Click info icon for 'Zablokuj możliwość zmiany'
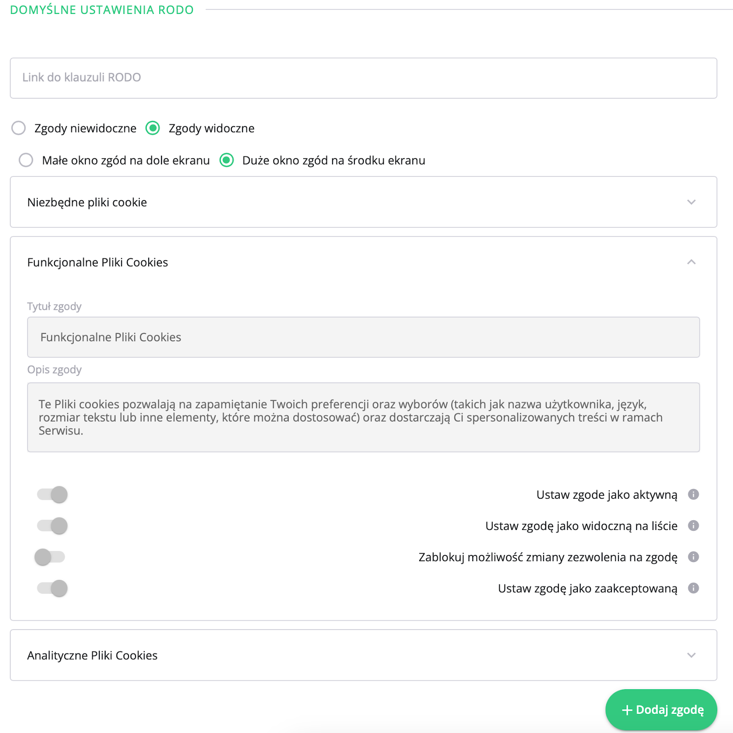This screenshot has height=733, width=733. tap(693, 557)
